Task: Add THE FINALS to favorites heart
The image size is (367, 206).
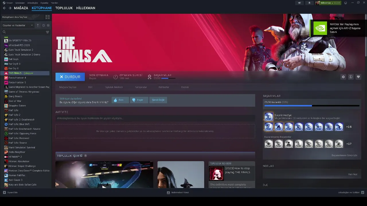Action: (x=358, y=77)
